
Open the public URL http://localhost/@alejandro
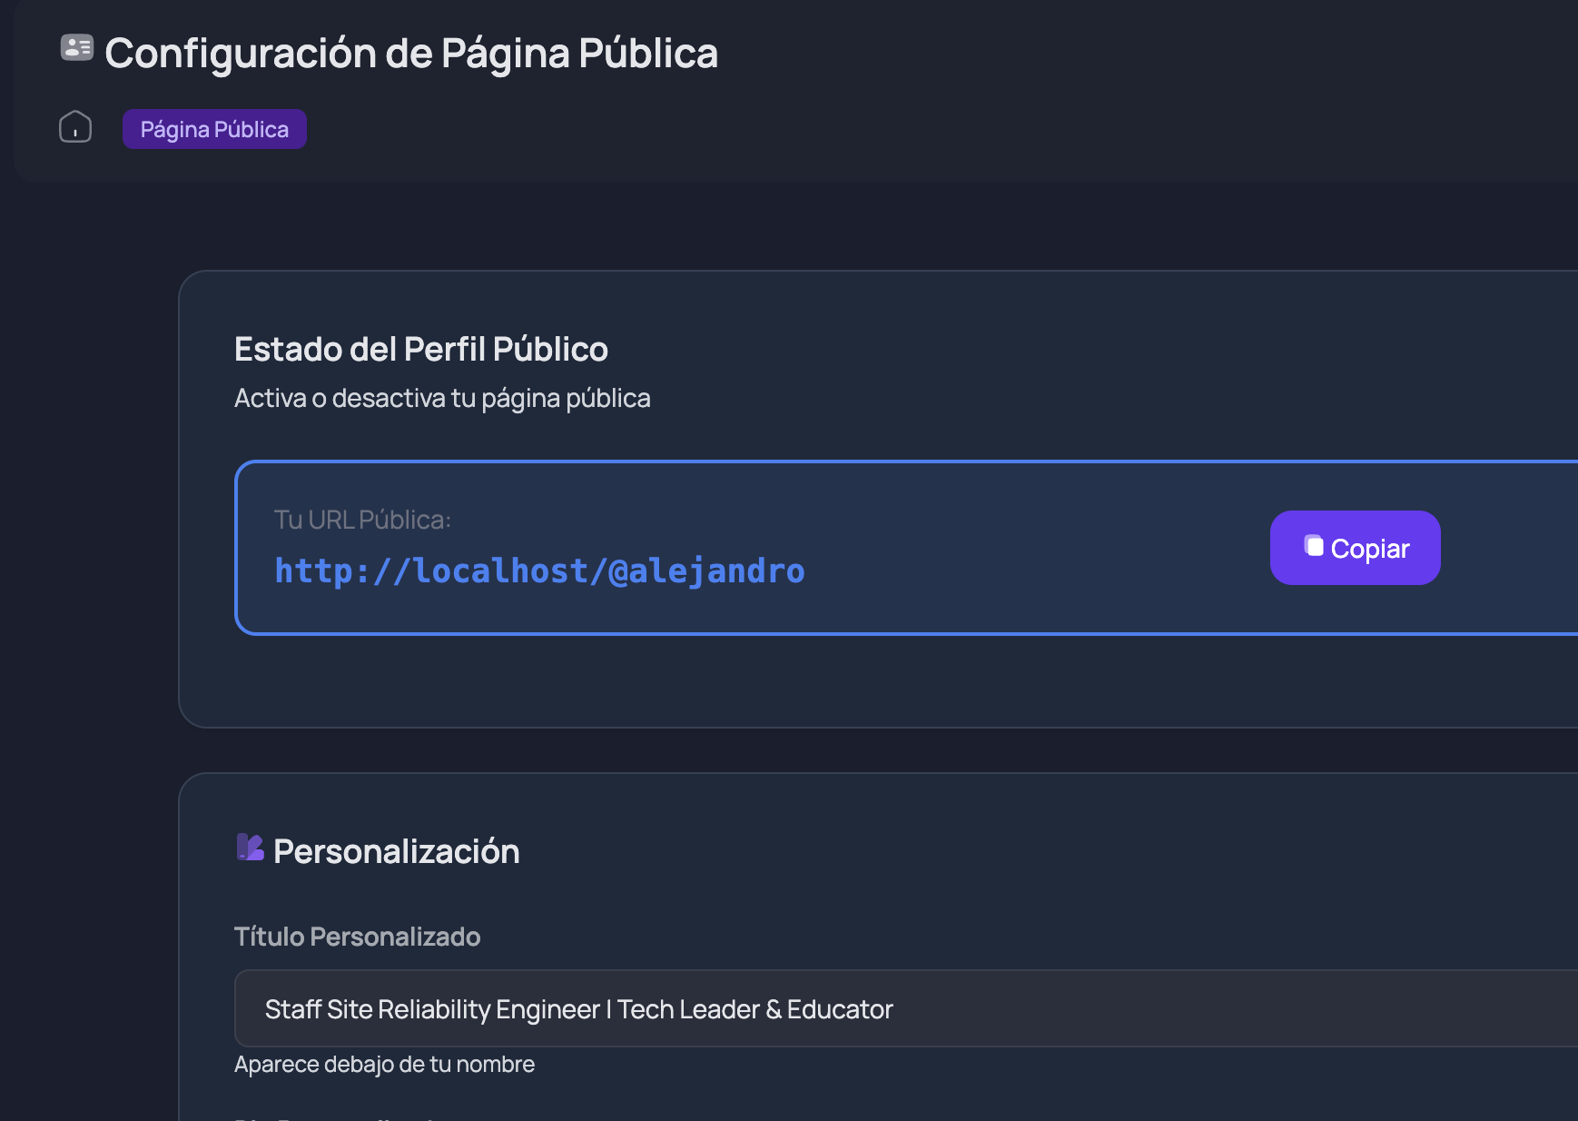tap(539, 570)
